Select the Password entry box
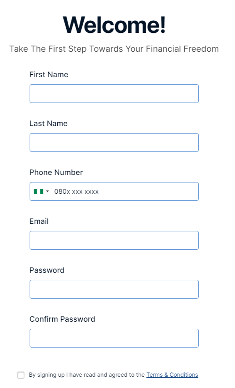 pos(114,289)
